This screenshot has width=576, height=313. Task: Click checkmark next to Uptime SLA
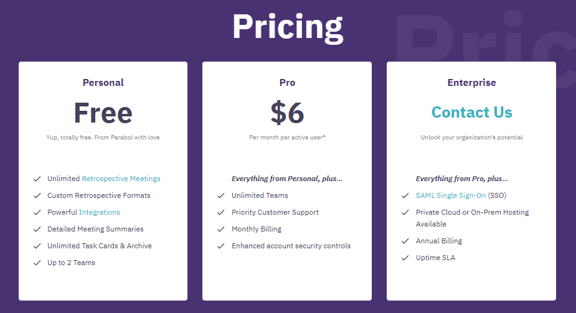[405, 258]
